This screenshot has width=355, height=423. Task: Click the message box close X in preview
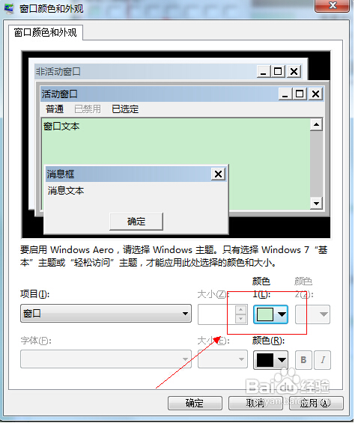[x=218, y=174]
